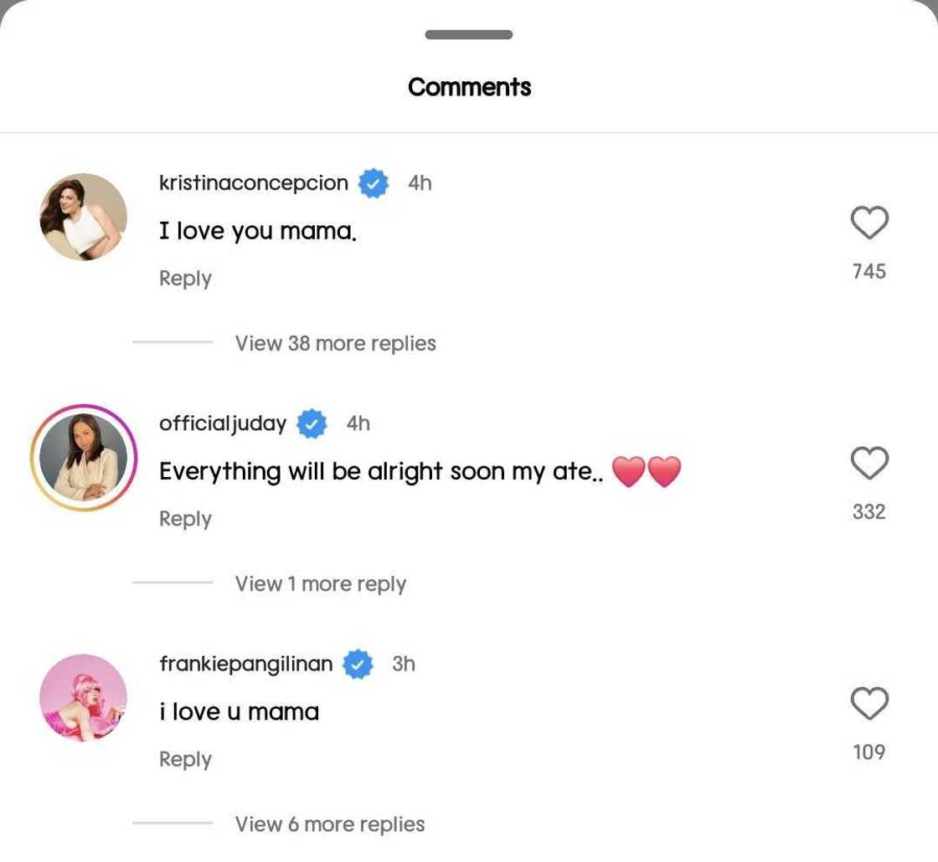Expand View 38 more replies
This screenshot has height=862, width=938.
point(335,343)
